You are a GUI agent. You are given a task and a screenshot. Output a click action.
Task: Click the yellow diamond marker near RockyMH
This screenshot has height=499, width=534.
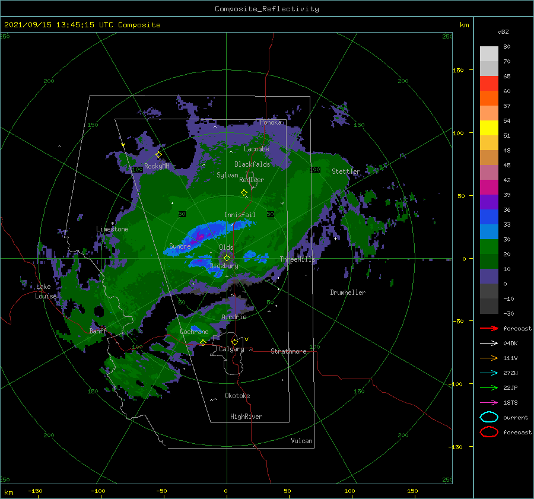pyautogui.click(x=158, y=155)
